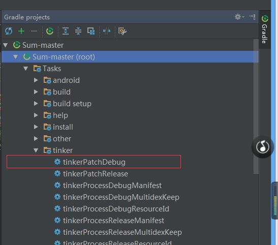The image size is (278, 245).
Task: Select the android folder label
Action: (x=66, y=80)
